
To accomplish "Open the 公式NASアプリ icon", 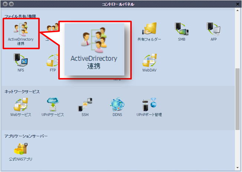I will pyautogui.click(x=21, y=152).
